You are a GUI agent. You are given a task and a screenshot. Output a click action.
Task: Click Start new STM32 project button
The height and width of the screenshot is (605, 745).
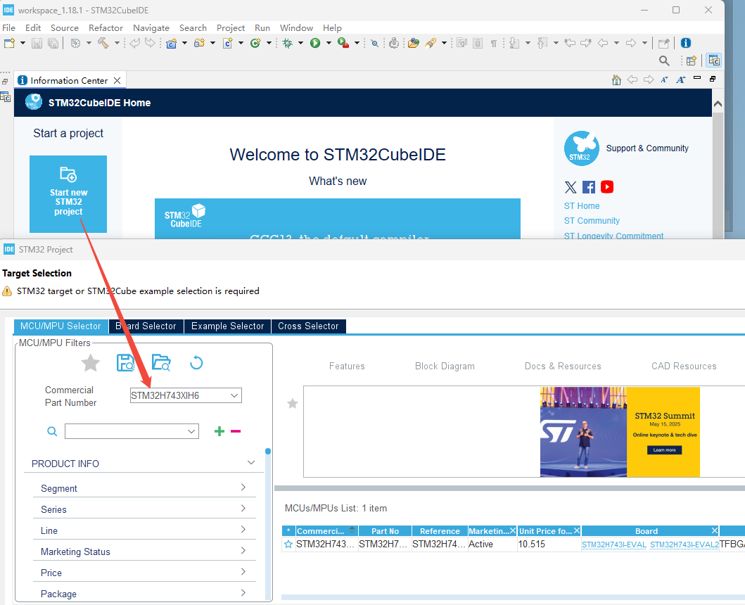click(x=68, y=194)
